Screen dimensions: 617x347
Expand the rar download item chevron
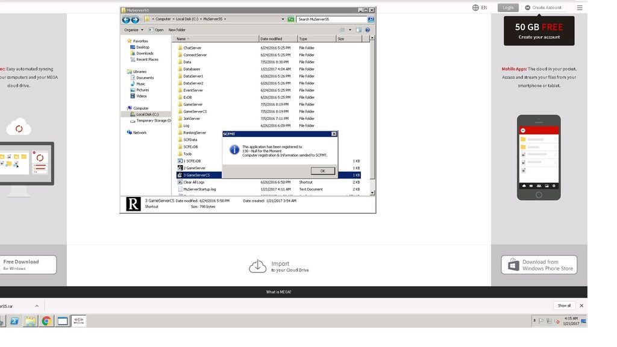36,306
